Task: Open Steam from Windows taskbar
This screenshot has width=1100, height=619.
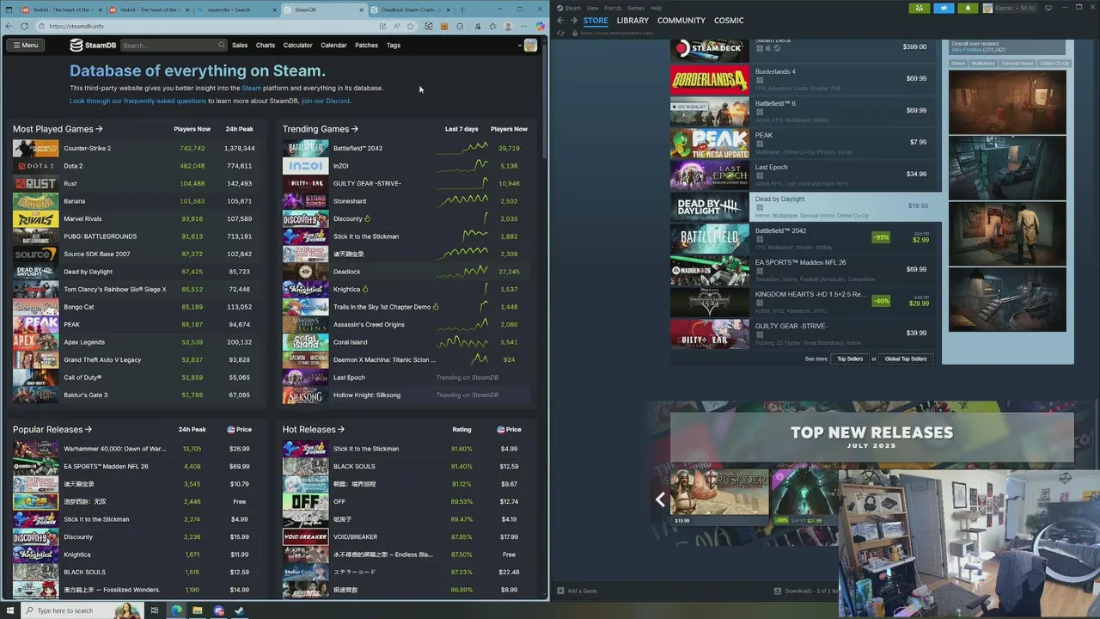Action: click(x=239, y=610)
